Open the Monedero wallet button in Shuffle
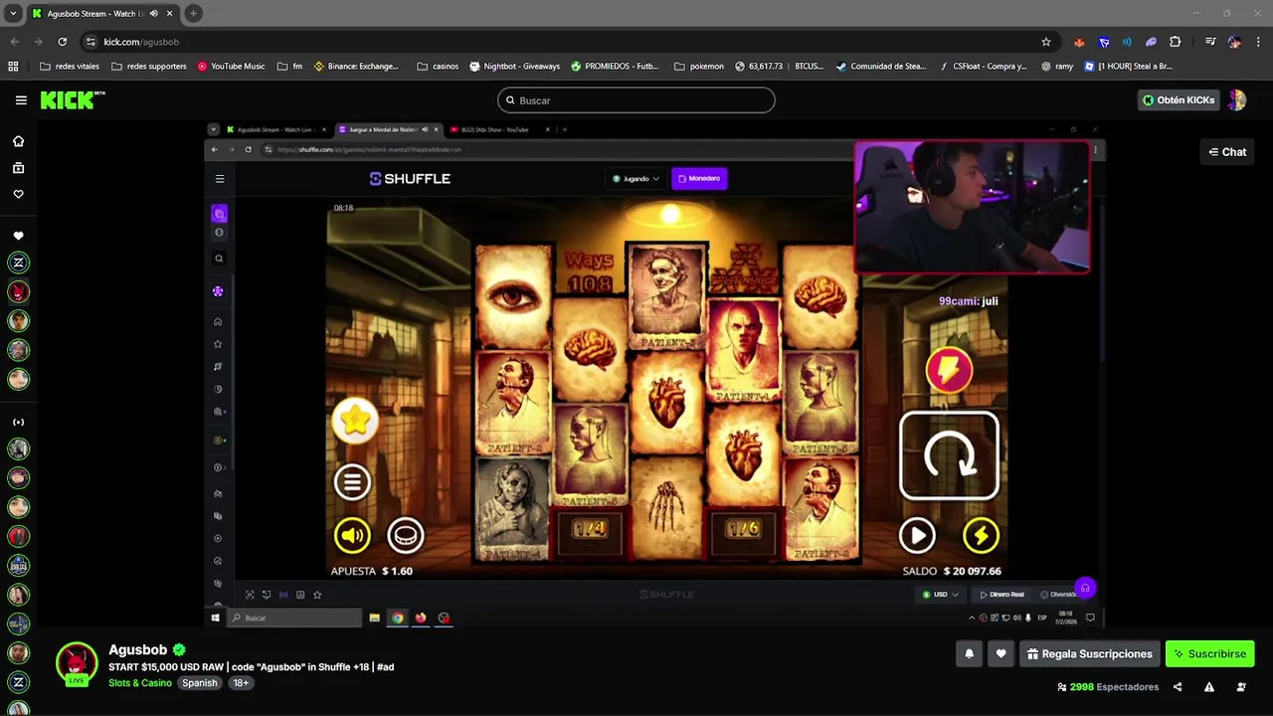Image resolution: width=1273 pixels, height=716 pixels. click(x=699, y=178)
